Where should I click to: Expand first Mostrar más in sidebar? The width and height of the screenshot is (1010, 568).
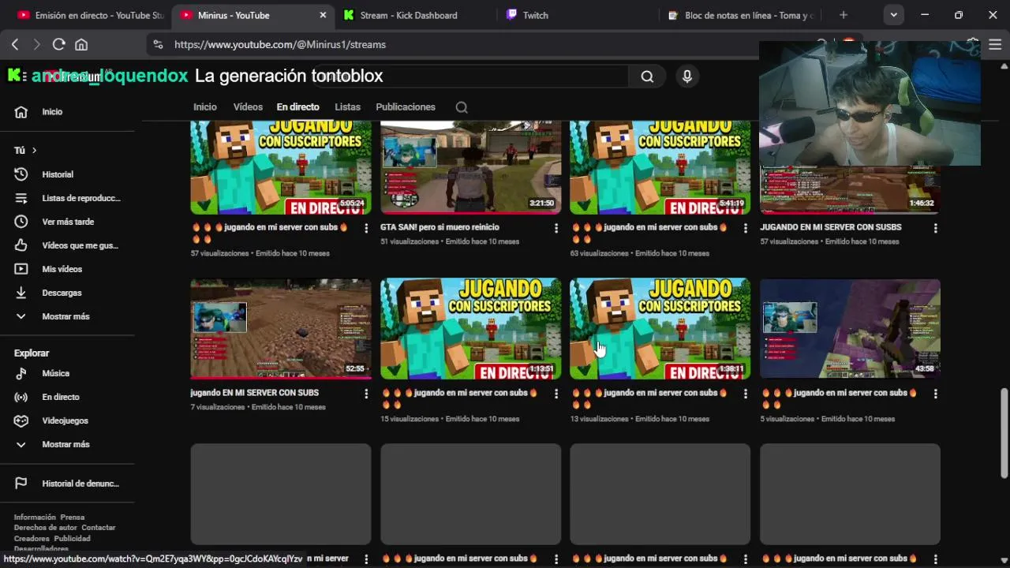click(67, 316)
